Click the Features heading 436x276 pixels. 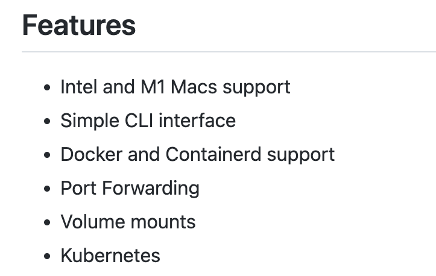[79, 25]
